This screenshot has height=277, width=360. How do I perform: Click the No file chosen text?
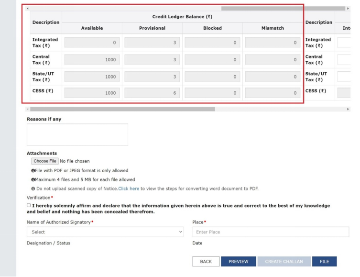click(75, 161)
